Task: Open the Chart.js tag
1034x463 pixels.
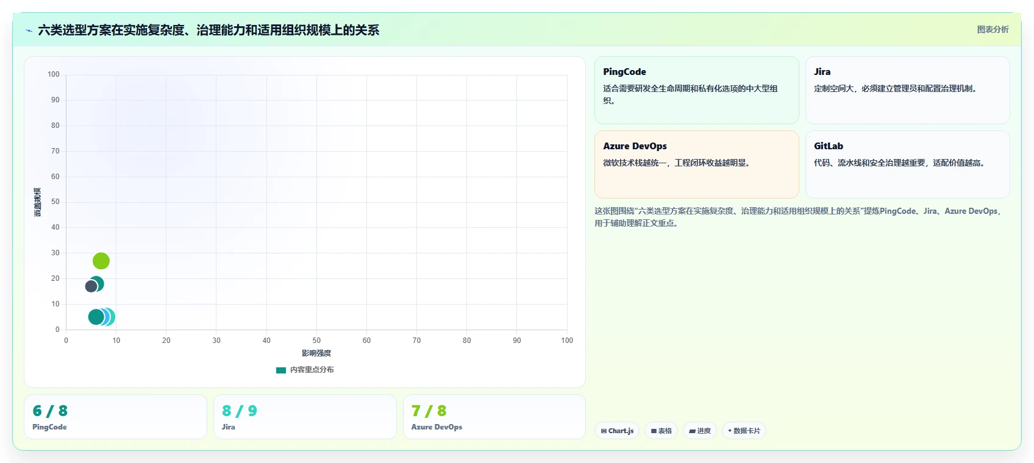Action: [x=617, y=431]
